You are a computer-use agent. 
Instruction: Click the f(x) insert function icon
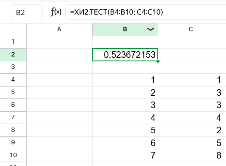tap(56, 12)
